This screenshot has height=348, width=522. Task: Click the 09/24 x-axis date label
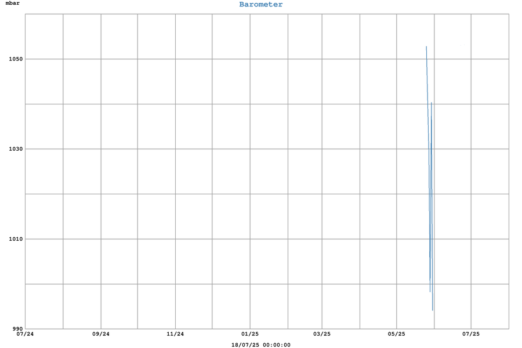tap(101, 334)
